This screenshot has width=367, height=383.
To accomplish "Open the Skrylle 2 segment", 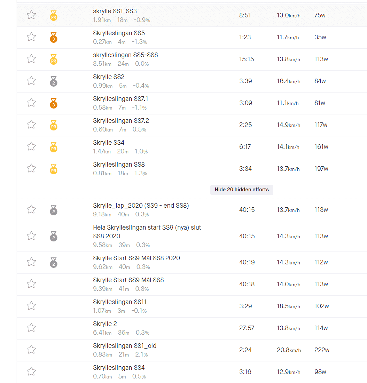I will tap(105, 324).
